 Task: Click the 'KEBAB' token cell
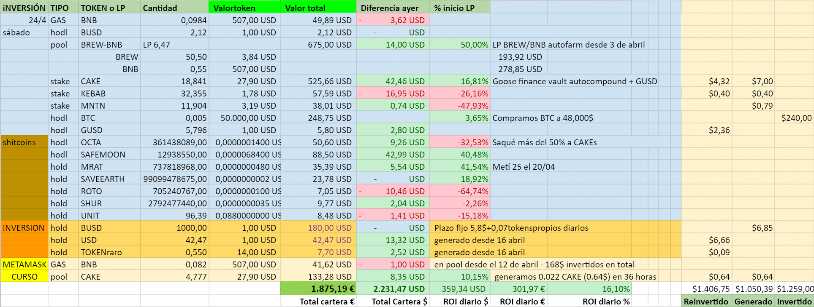click(x=109, y=93)
